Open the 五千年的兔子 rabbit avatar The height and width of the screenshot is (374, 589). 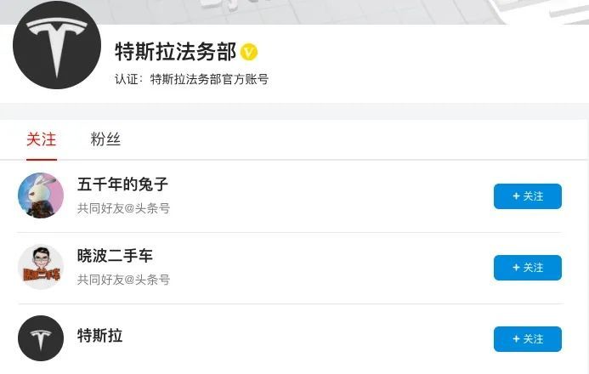click(x=41, y=195)
